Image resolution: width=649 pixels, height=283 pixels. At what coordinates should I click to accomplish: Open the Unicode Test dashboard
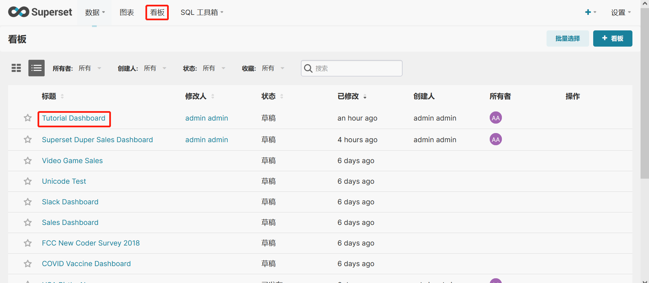[x=64, y=181]
